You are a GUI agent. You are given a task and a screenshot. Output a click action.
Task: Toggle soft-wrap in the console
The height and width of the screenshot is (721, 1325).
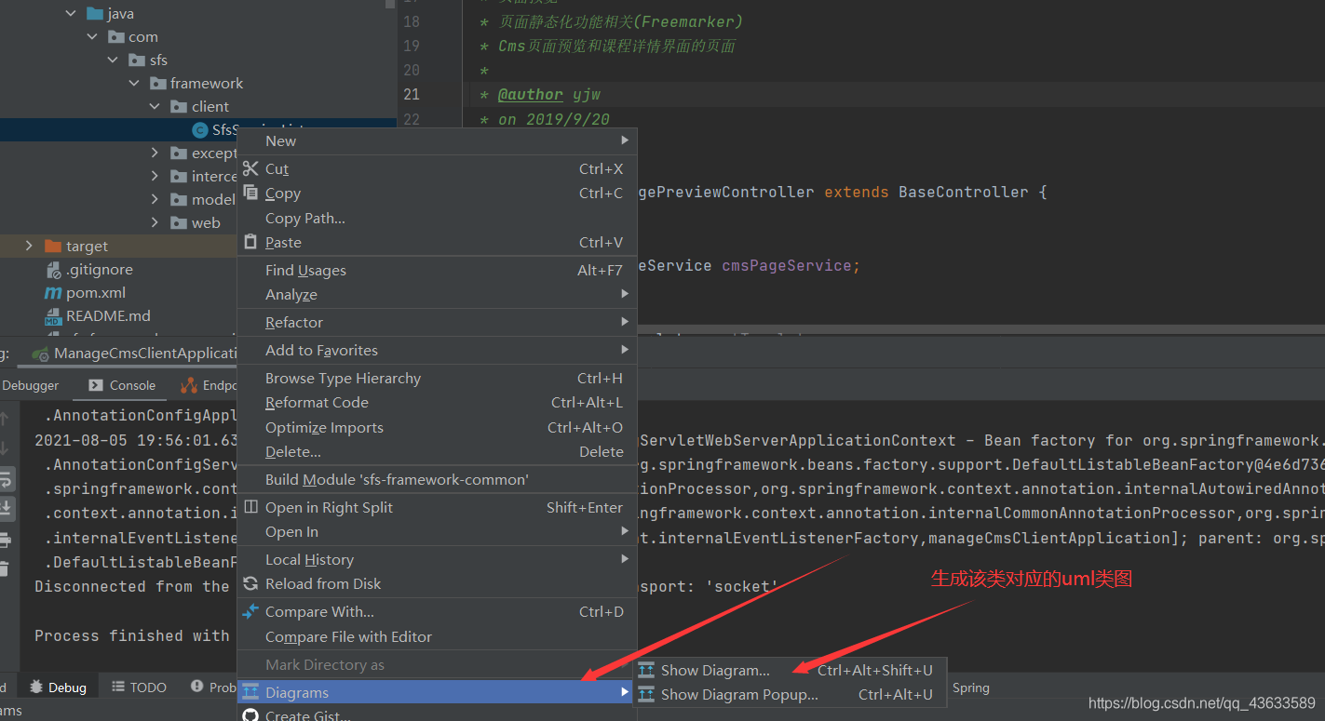(x=6, y=481)
